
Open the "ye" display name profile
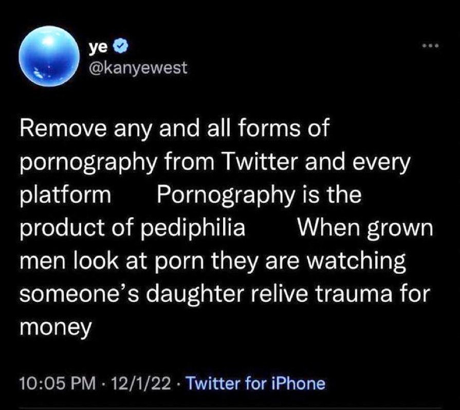pyautogui.click(x=98, y=47)
